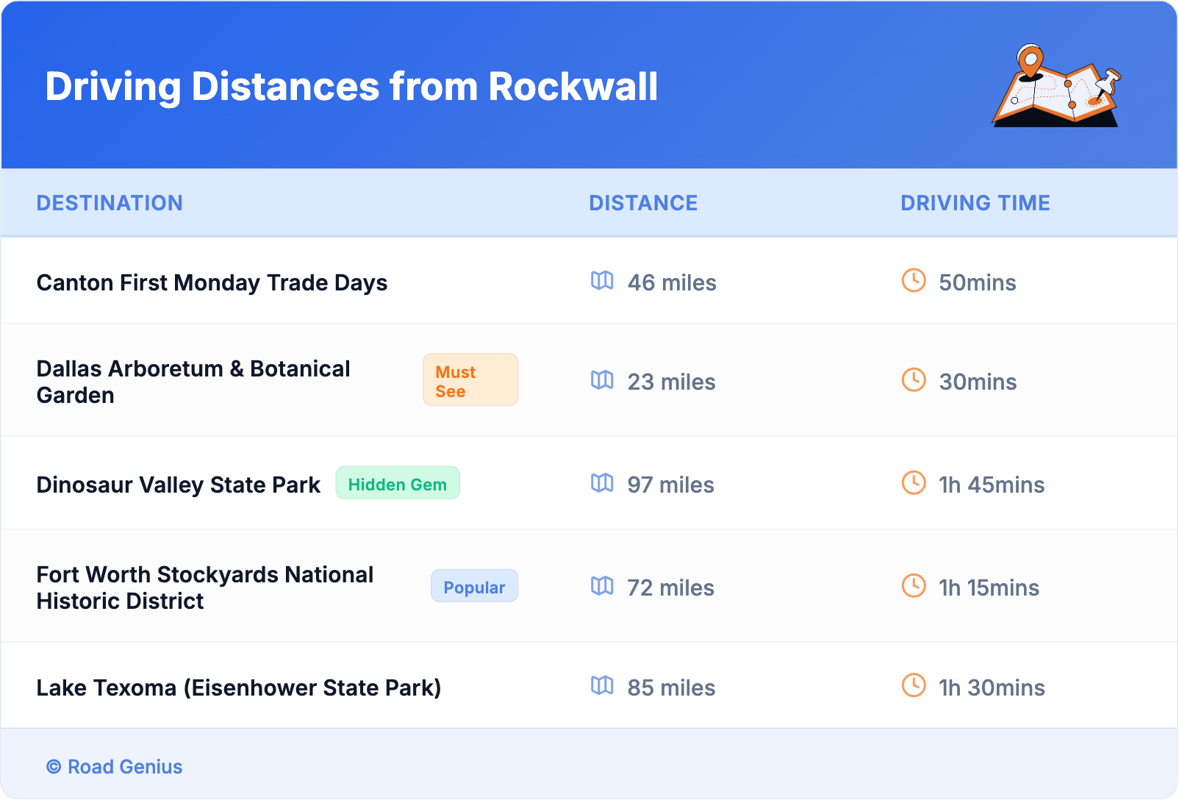
Task: Click the Distance column header
Action: click(643, 203)
